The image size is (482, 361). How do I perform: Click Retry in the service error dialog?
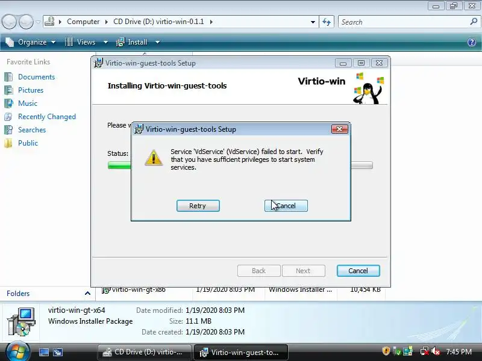click(x=198, y=206)
